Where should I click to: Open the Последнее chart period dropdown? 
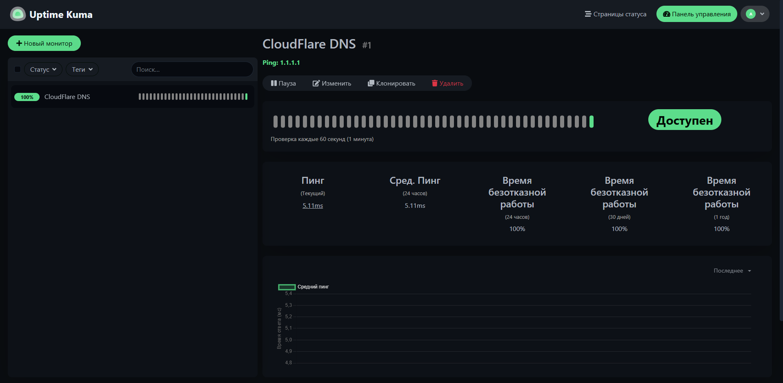pyautogui.click(x=732, y=271)
